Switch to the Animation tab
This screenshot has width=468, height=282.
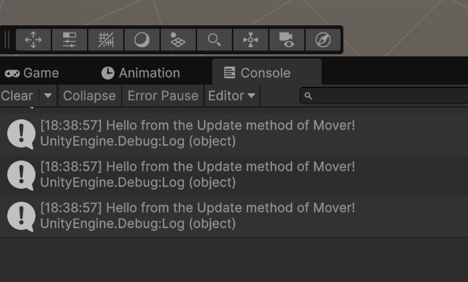[141, 73]
